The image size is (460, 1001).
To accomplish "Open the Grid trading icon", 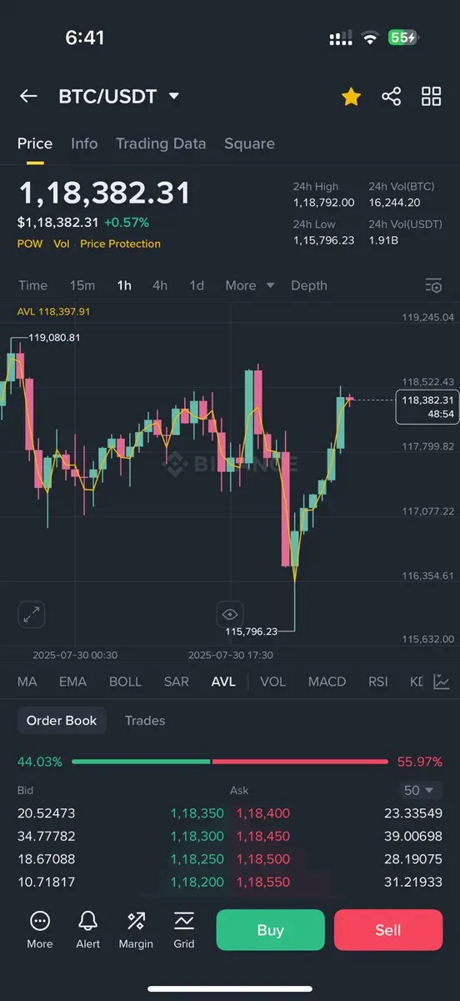I will pos(184,929).
